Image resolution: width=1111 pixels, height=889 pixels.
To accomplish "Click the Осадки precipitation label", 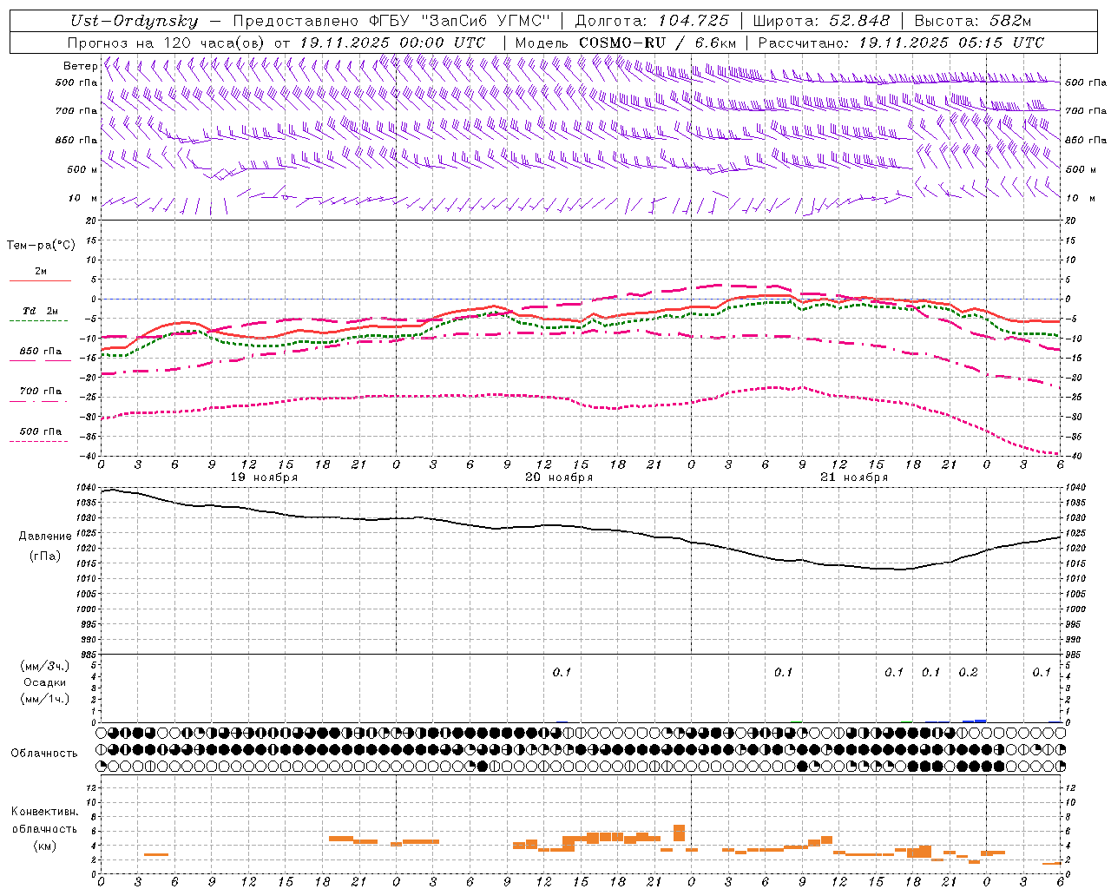I will click(x=43, y=682).
